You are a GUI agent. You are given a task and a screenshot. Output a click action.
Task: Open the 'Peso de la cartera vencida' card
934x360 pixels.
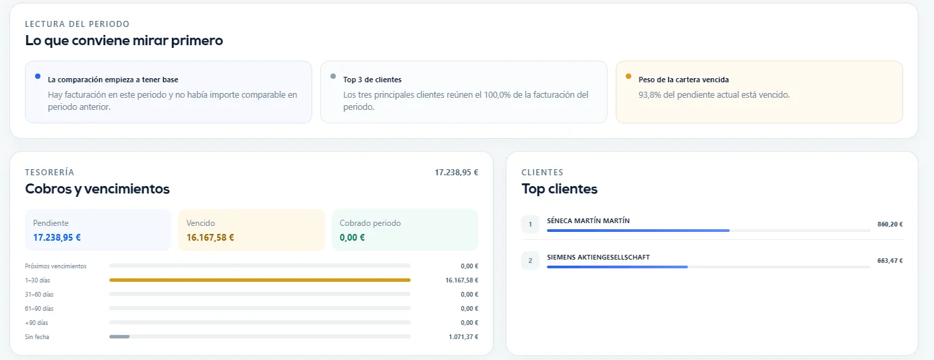[759, 92]
